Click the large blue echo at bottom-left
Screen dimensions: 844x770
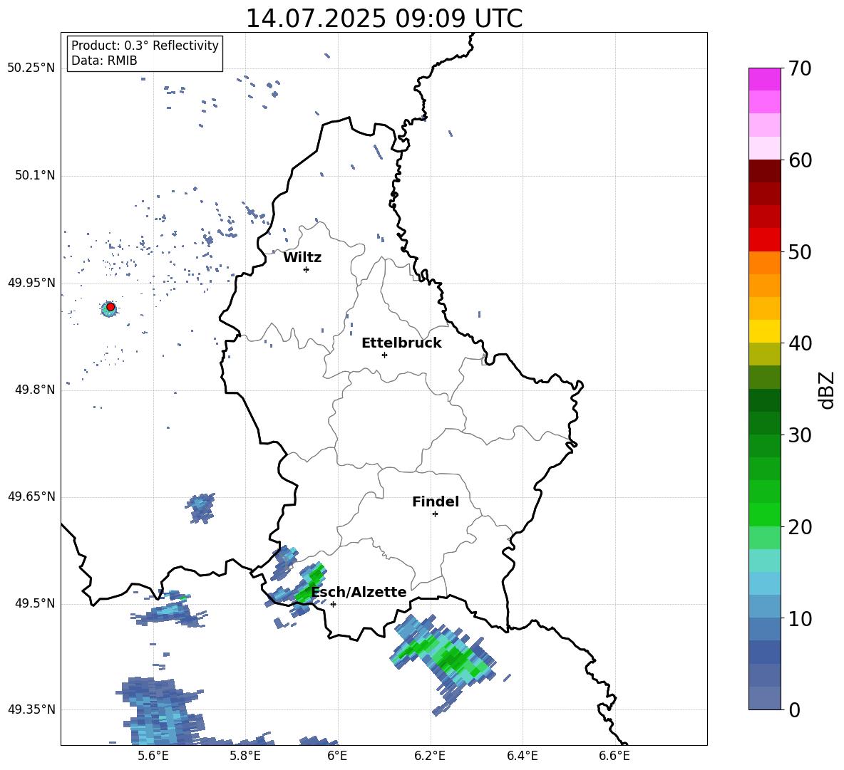coord(160,712)
